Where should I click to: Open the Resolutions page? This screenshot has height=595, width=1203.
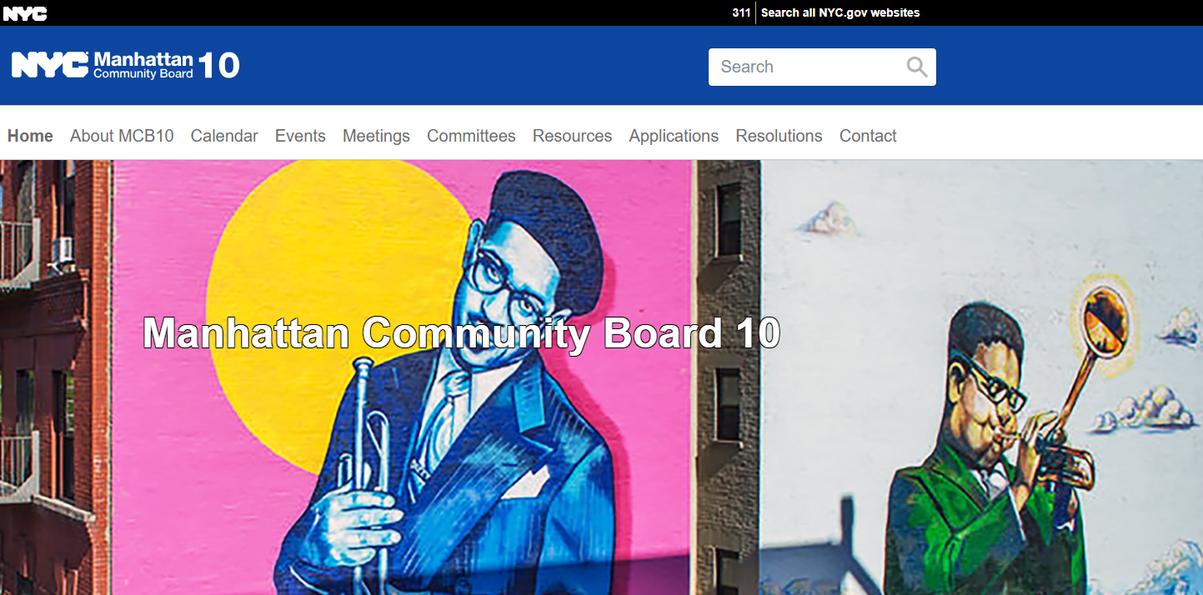[779, 135]
